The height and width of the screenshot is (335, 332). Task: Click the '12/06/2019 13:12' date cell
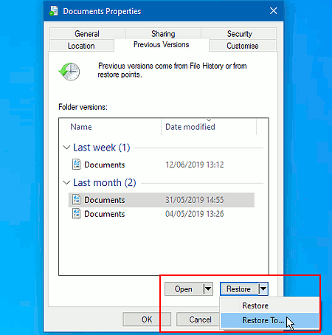(x=195, y=165)
